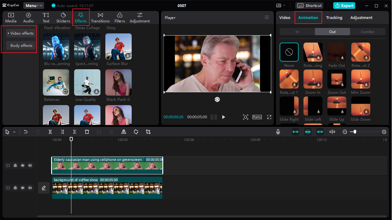Image resolution: width=392 pixels, height=220 pixels.
Task: Toggle main track magnet in timeline toolbar
Action: 296,132
